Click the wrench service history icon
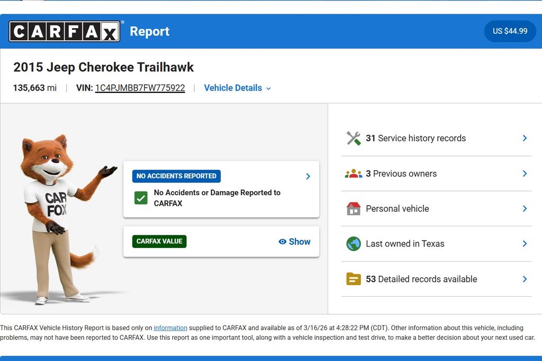542x361 pixels. pos(353,138)
